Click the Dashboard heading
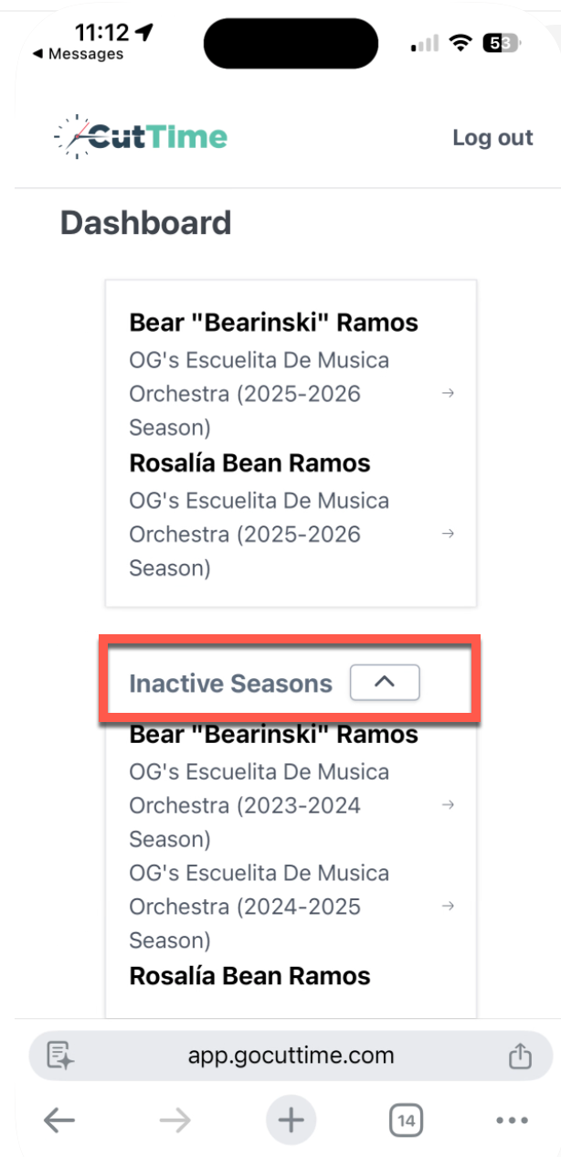The width and height of the screenshot is (561, 1157). 146,223
